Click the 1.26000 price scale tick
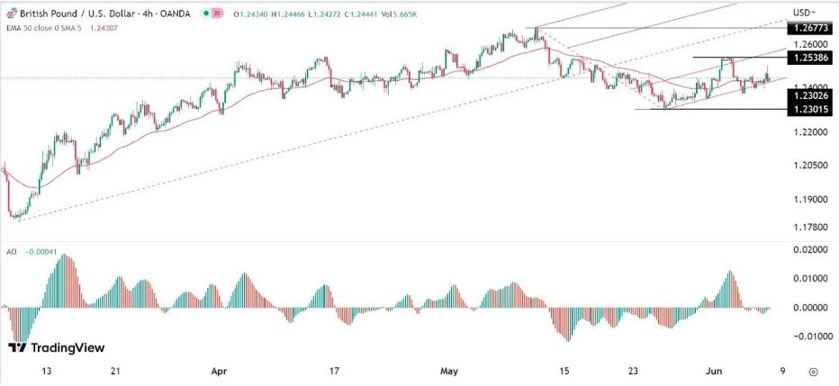Viewport: 839px width, 386px height. pyautogui.click(x=807, y=44)
